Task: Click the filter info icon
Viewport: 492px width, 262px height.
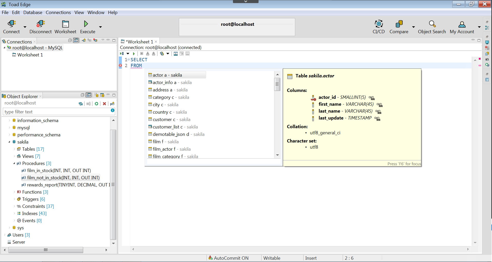Action: click(x=112, y=110)
